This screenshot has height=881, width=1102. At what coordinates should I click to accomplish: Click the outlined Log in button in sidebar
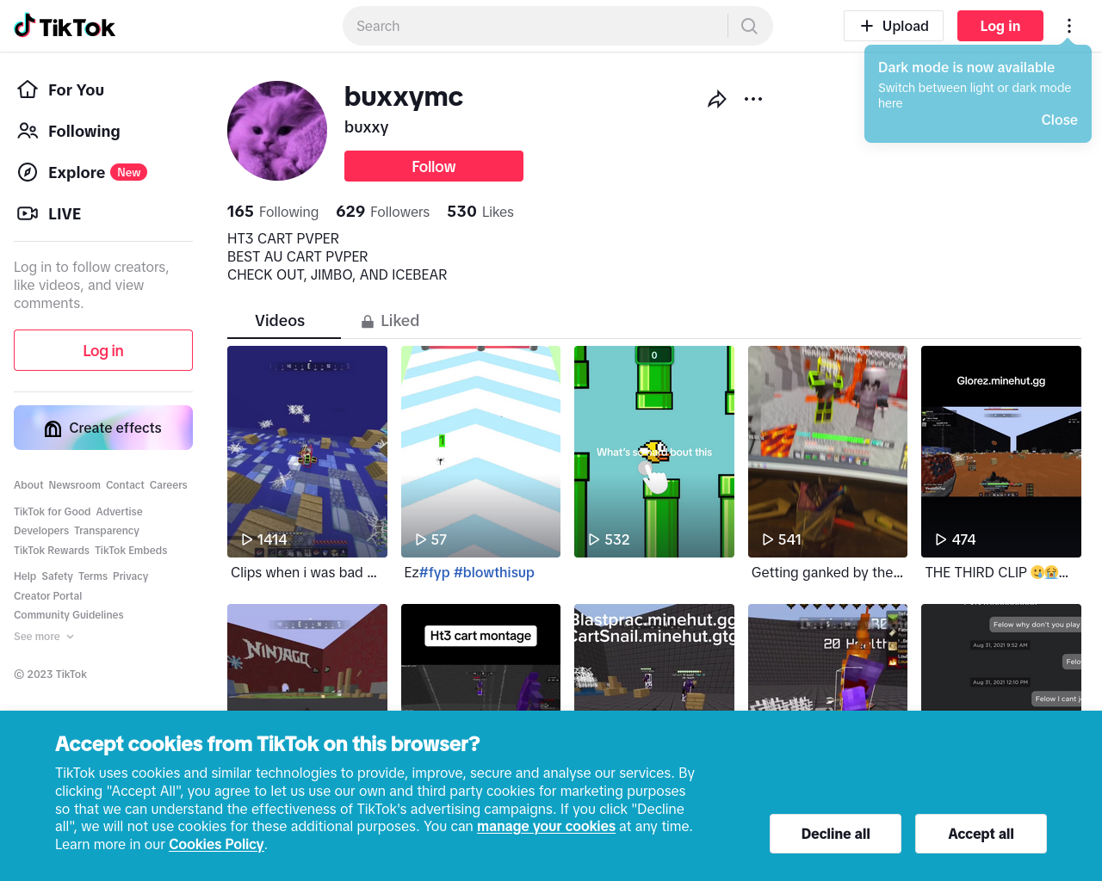point(103,350)
